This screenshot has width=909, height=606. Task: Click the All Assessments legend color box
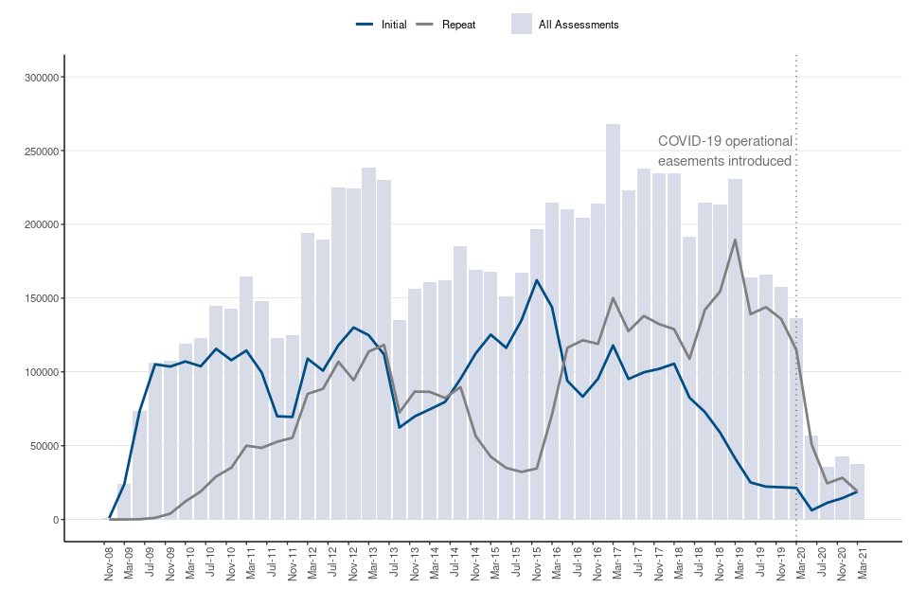coord(522,25)
